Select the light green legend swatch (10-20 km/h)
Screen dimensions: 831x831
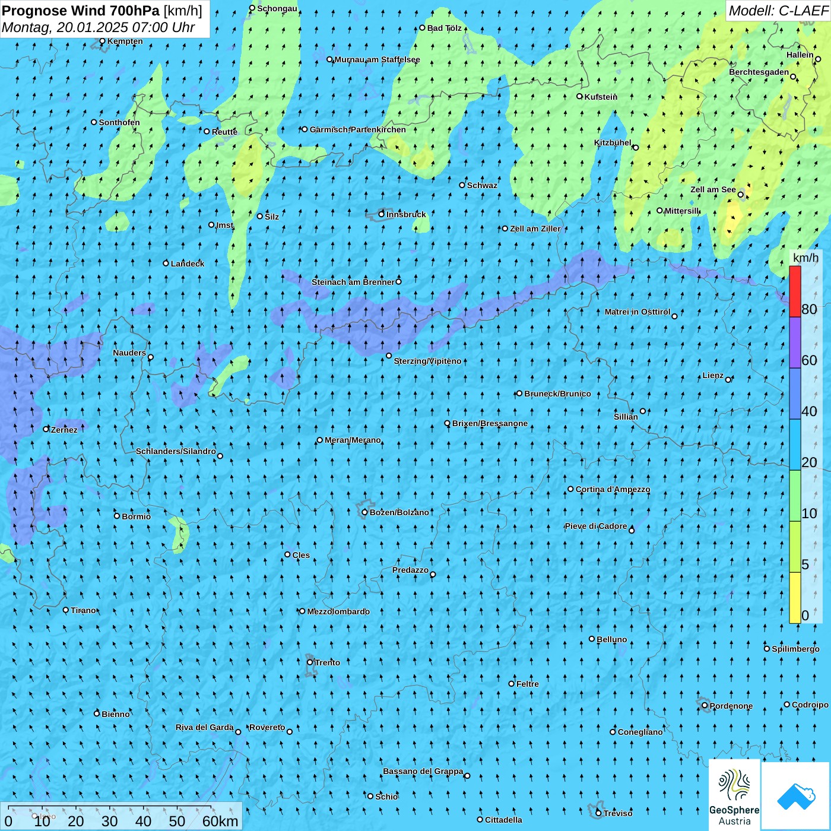pos(795,496)
